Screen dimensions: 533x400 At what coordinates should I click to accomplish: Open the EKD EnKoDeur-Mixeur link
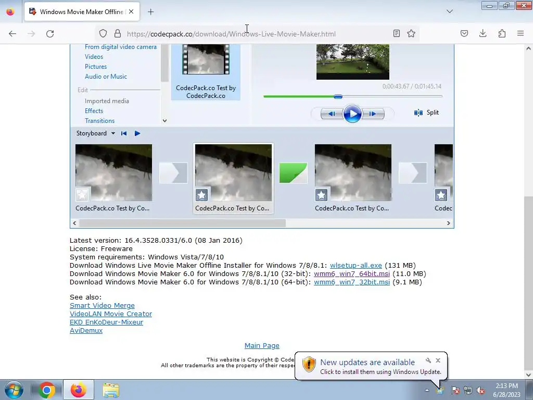pyautogui.click(x=106, y=322)
